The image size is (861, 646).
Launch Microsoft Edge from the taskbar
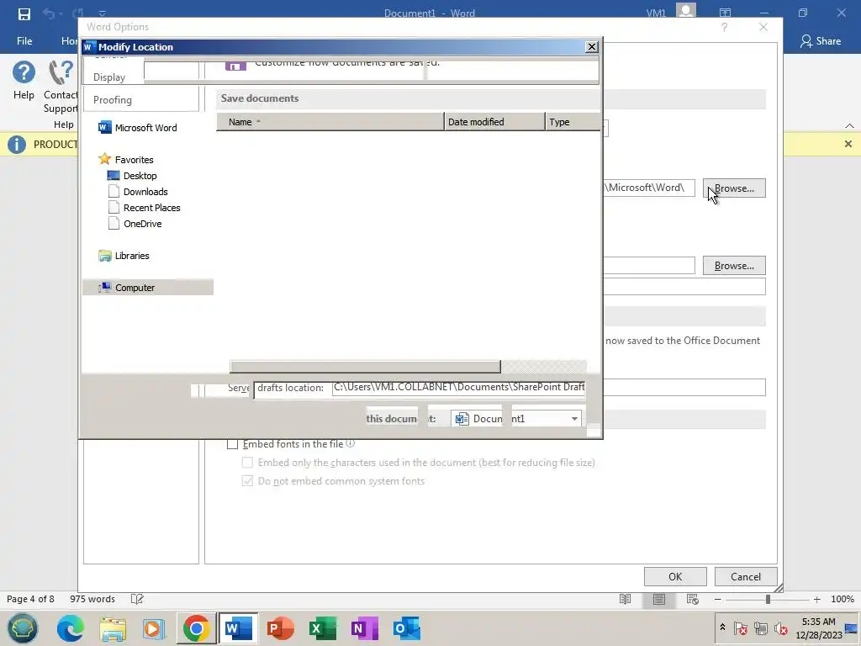[71, 628]
